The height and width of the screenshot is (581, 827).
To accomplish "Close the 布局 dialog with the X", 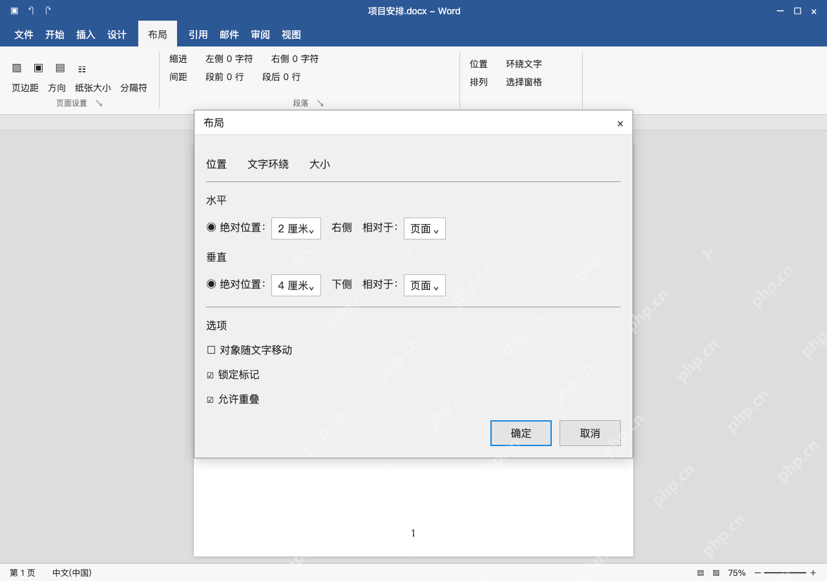I will coord(620,123).
